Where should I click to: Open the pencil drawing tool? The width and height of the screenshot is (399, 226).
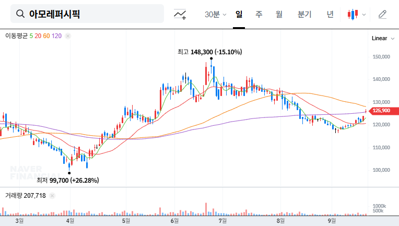pyautogui.click(x=382, y=15)
